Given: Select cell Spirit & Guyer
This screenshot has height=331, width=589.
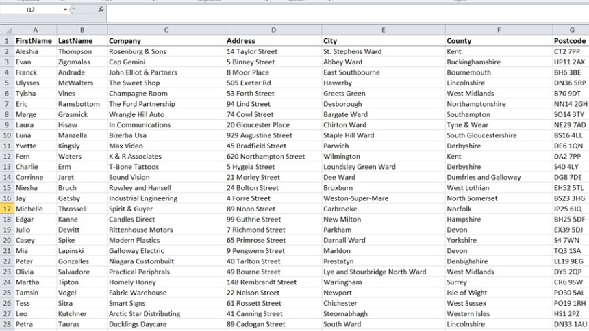Looking at the screenshot, I should tap(166, 209).
